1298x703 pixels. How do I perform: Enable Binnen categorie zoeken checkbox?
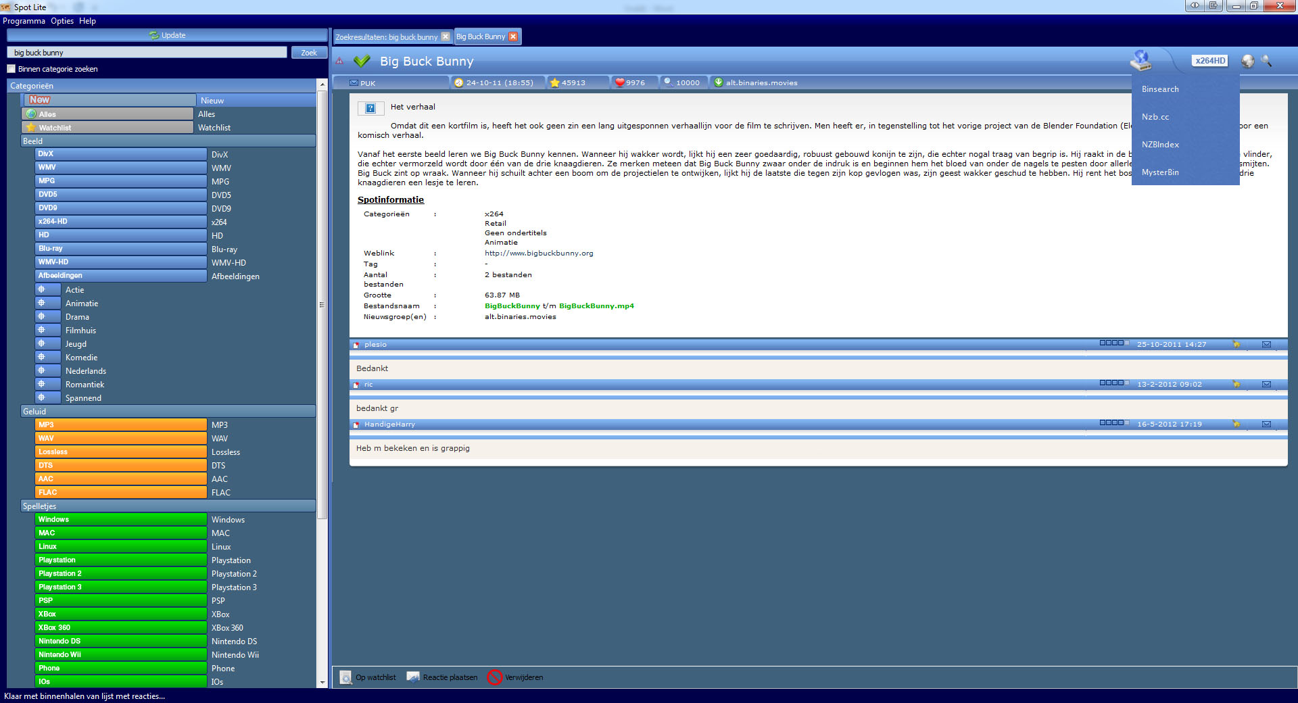[11, 69]
